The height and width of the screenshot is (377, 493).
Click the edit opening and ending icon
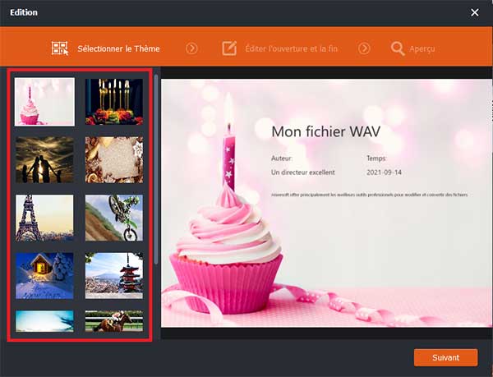tap(229, 48)
